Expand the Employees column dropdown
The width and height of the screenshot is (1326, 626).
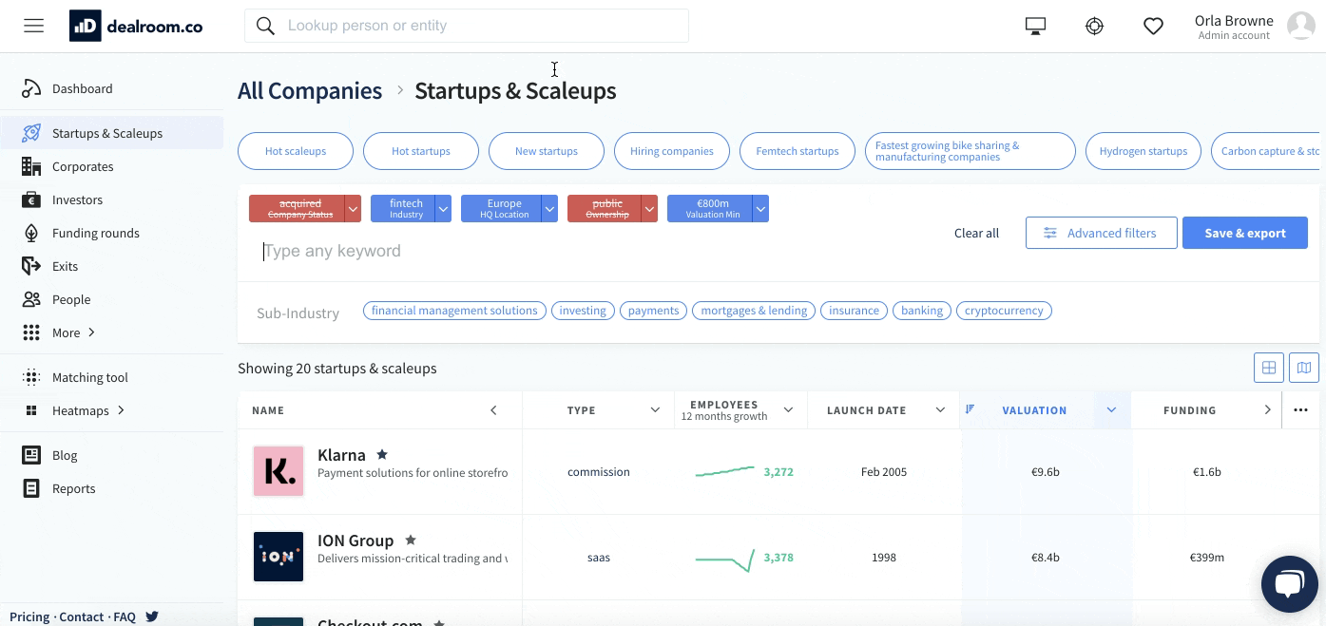pyautogui.click(x=788, y=410)
